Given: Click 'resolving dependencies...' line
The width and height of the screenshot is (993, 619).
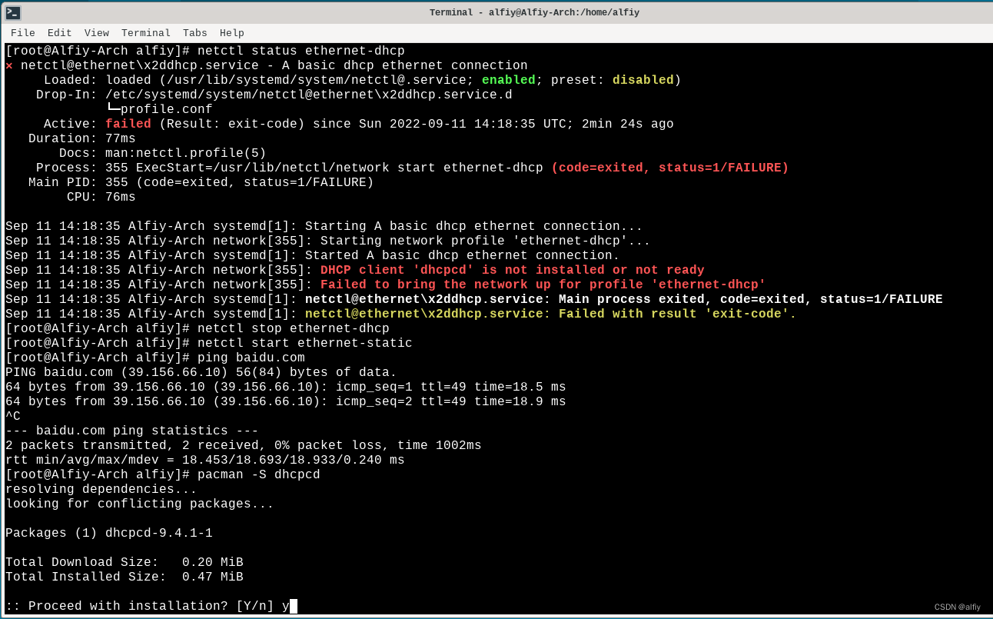Looking at the screenshot, I should pos(101,489).
